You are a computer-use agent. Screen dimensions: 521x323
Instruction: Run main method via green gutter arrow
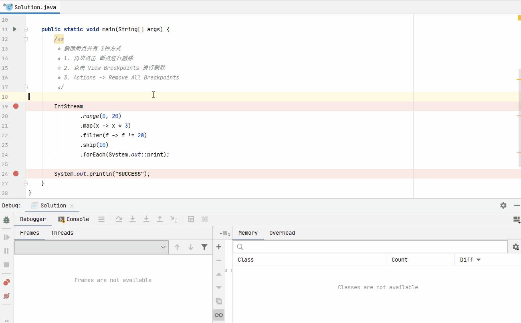pos(15,29)
